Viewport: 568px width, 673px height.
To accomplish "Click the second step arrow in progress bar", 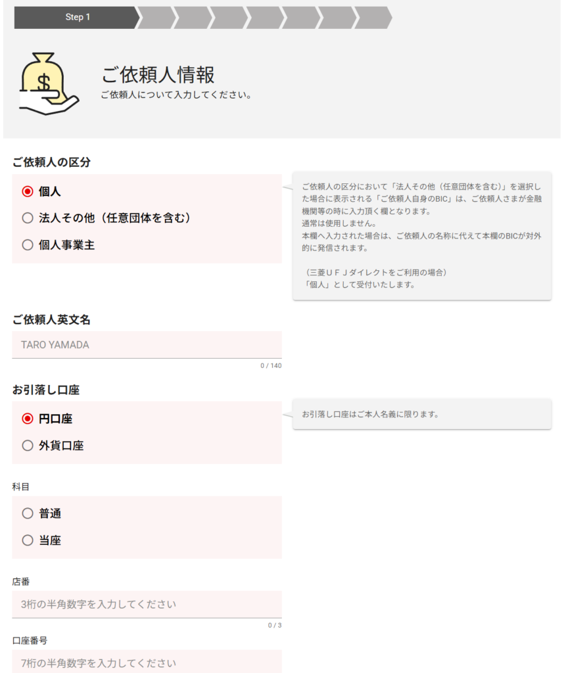I will coord(157,17).
